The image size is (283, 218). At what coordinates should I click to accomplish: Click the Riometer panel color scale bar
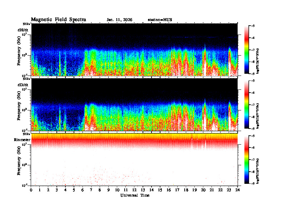coord(247,160)
